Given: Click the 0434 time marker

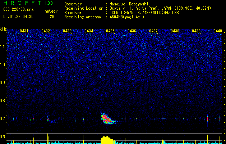Looking at the screenshot, I should [x=89, y=31].
